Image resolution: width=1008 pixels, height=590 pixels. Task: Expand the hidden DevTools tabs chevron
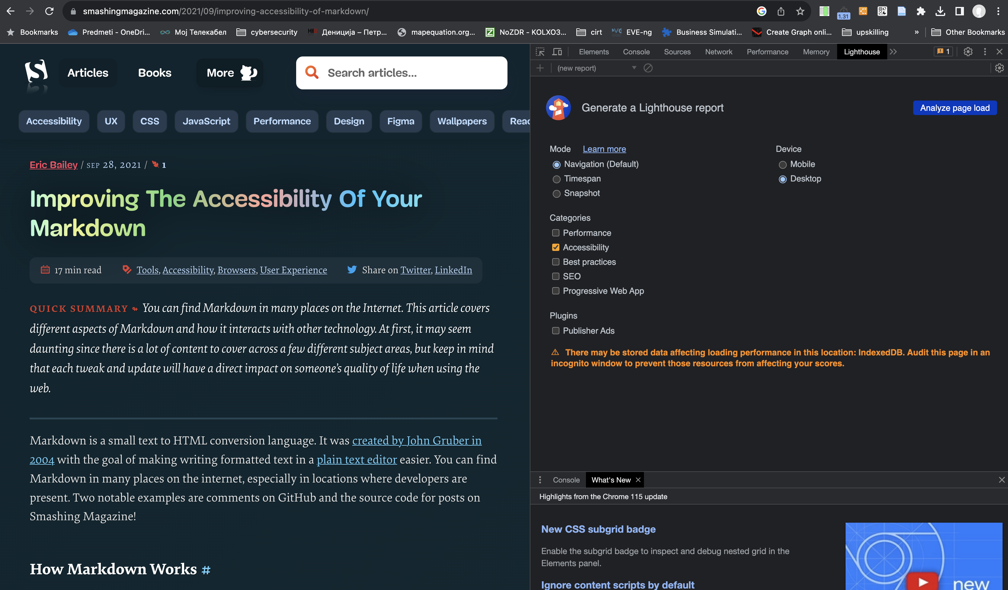pos(894,52)
